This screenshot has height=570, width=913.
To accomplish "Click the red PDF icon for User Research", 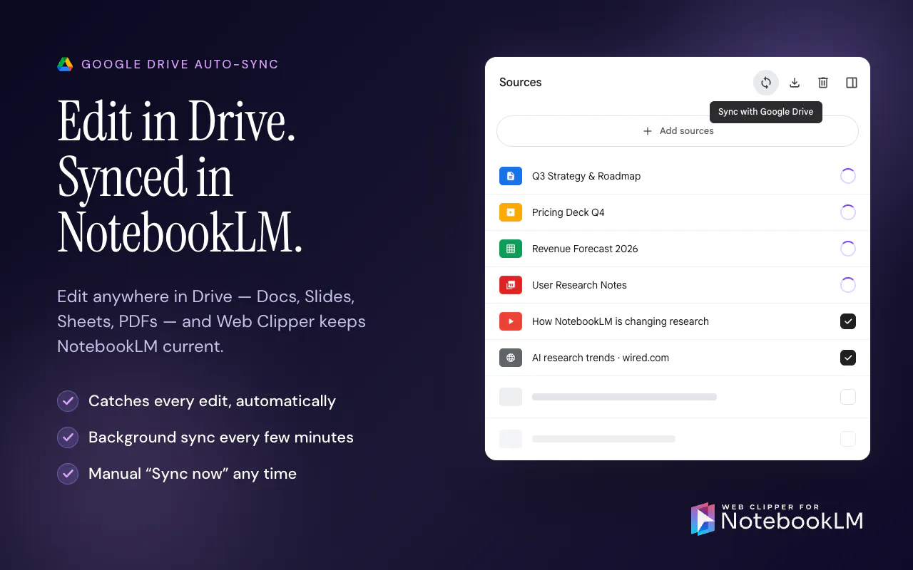I will 511,285.
